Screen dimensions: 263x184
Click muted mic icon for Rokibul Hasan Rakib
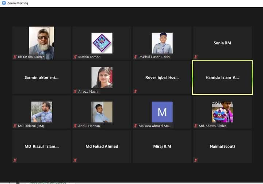click(x=136, y=57)
